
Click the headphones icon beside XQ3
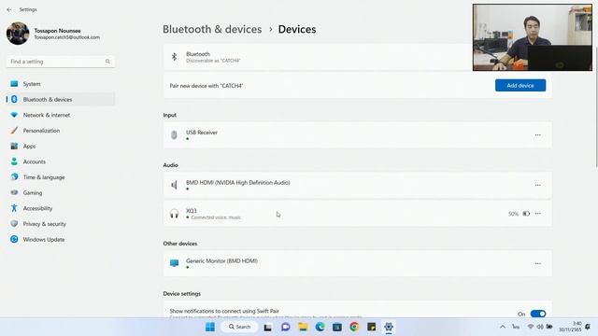(x=174, y=214)
